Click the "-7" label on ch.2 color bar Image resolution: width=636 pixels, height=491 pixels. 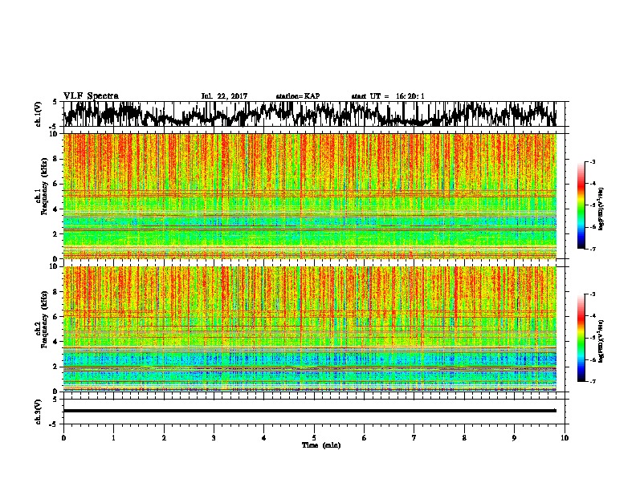point(593,382)
